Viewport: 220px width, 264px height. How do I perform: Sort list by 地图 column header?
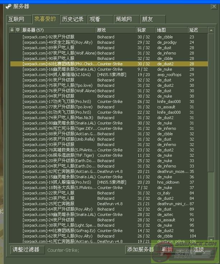point(172,30)
